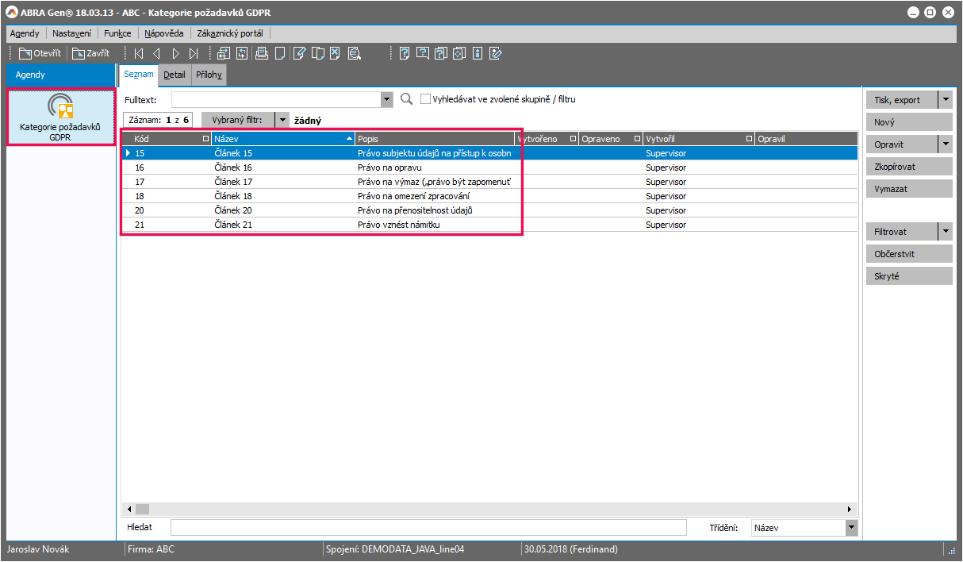Viewport: 963px width, 562px height.
Task: Click the first record navigation arrow
Action: click(x=139, y=54)
